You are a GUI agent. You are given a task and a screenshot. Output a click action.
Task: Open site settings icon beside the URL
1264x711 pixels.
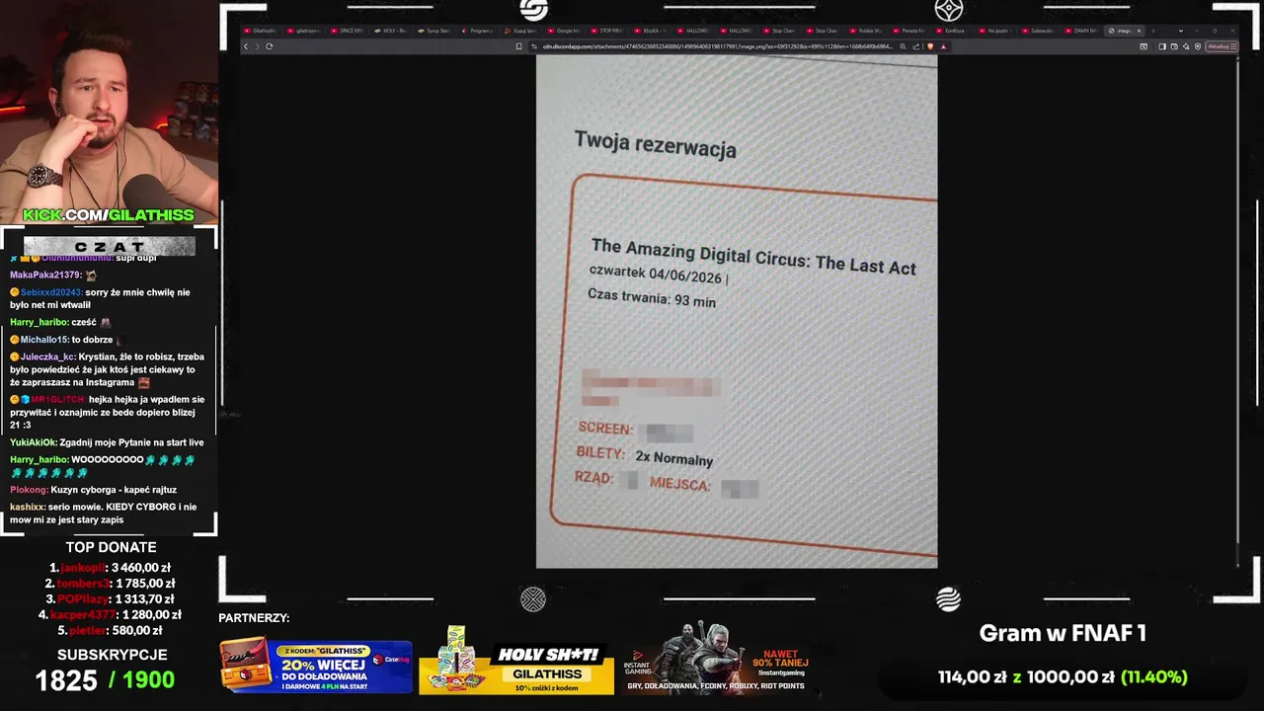533,46
